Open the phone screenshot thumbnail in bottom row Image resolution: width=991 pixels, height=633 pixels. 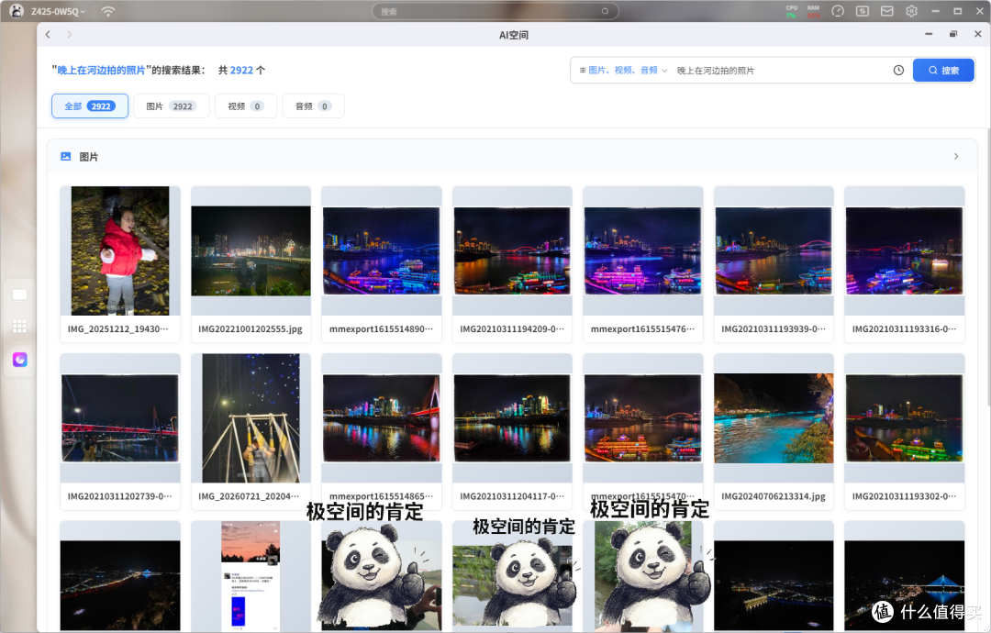[251, 575]
